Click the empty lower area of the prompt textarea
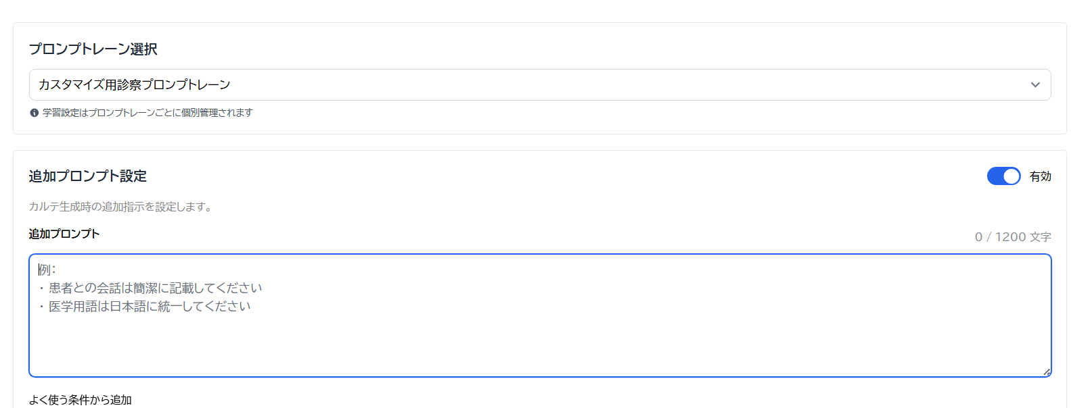The width and height of the screenshot is (1071, 408). click(x=539, y=348)
